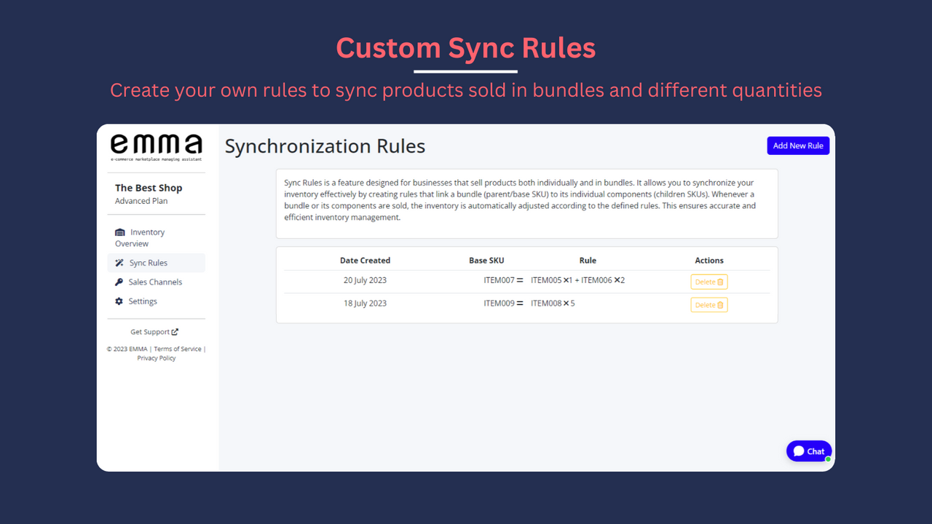Delete the ITEM009 sync rule
The width and height of the screenshot is (932, 524).
tap(708, 305)
